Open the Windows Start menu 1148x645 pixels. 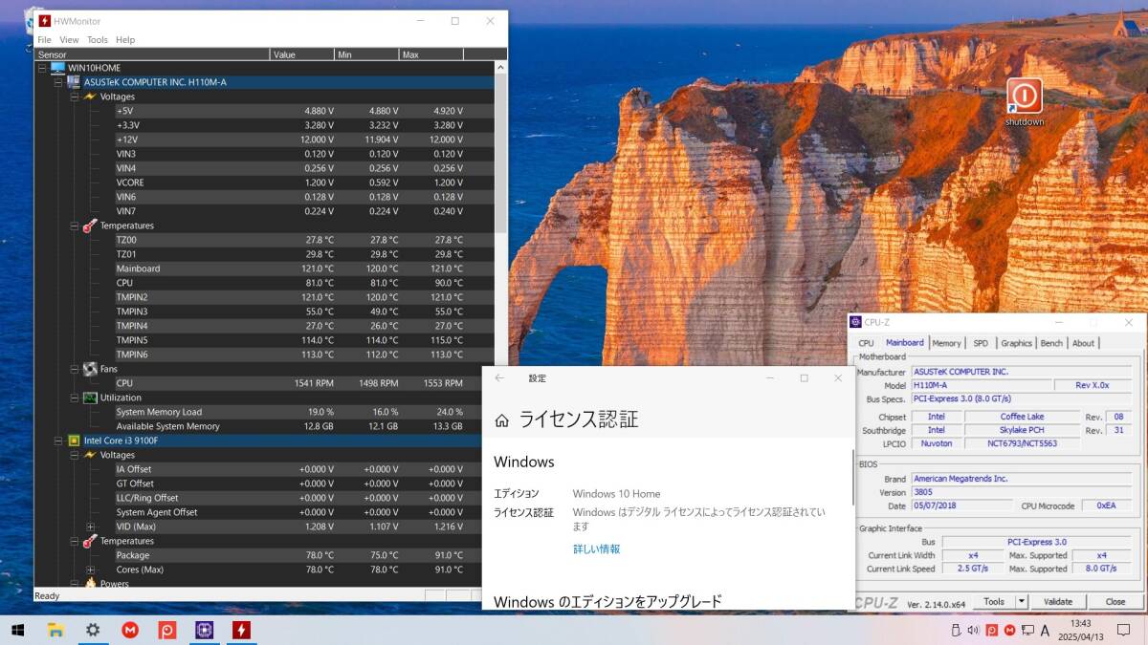(x=17, y=630)
